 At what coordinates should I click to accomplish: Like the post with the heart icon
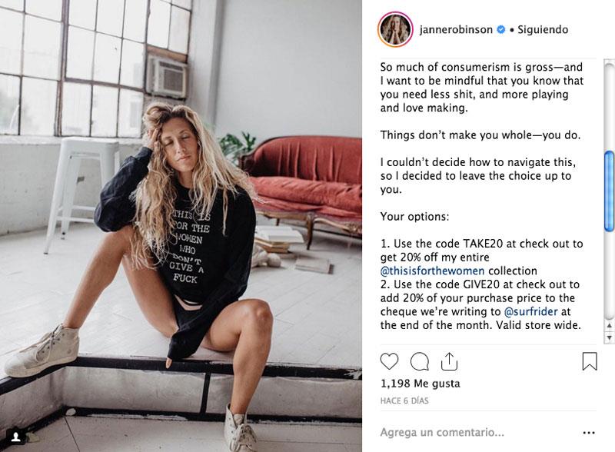click(x=389, y=361)
